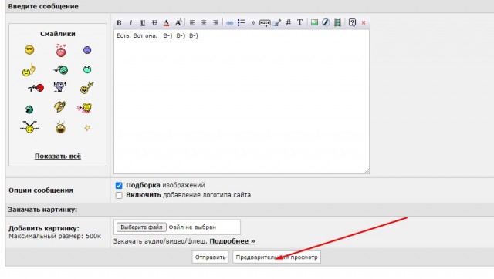Align text to the left
This screenshot has width=494, height=279.
[192, 22]
